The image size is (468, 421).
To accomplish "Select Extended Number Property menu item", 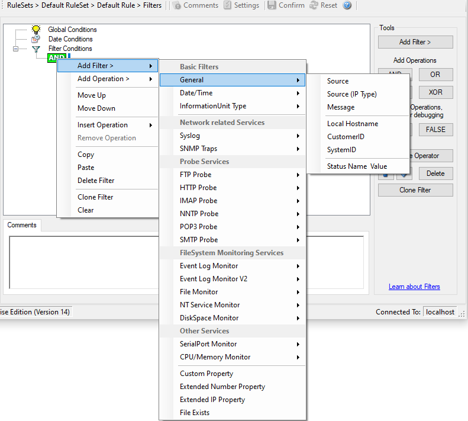I will pos(222,387).
